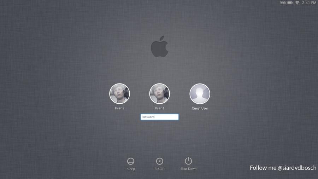Click the "Shut Down" text label
The height and width of the screenshot is (179, 318).
click(x=188, y=169)
